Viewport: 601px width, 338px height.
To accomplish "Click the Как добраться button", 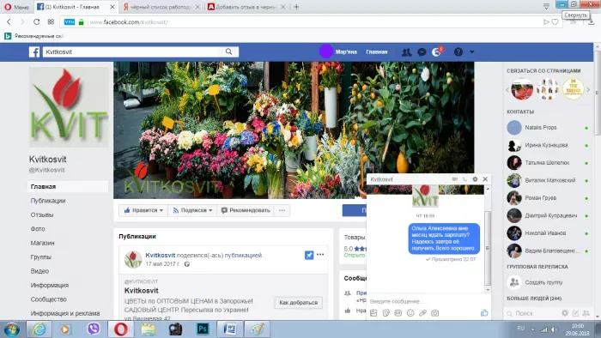I will [x=298, y=303].
